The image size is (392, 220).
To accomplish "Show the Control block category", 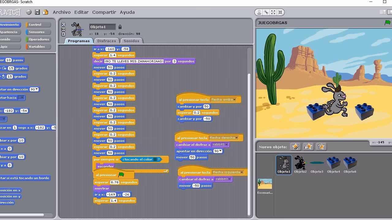I will 38,24.
